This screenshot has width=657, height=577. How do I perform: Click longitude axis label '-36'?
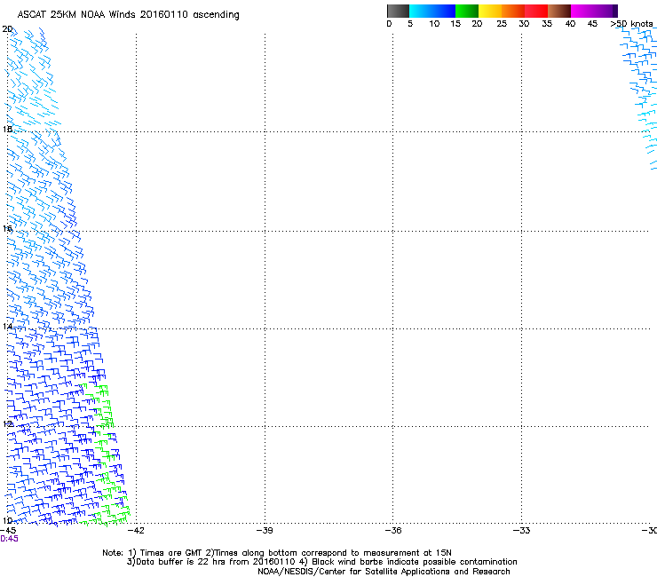coord(393,531)
